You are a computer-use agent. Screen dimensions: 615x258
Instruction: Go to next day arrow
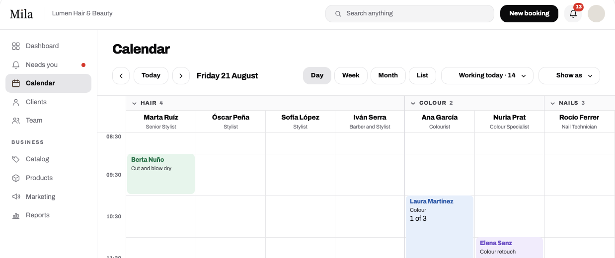pos(181,76)
